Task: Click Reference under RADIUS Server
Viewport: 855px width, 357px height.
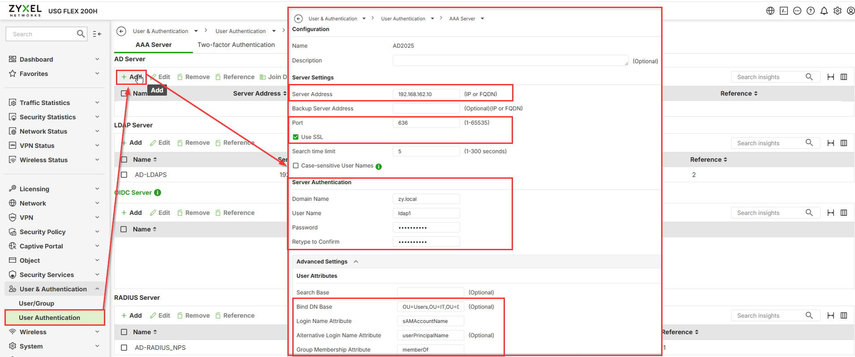Action: coord(235,315)
